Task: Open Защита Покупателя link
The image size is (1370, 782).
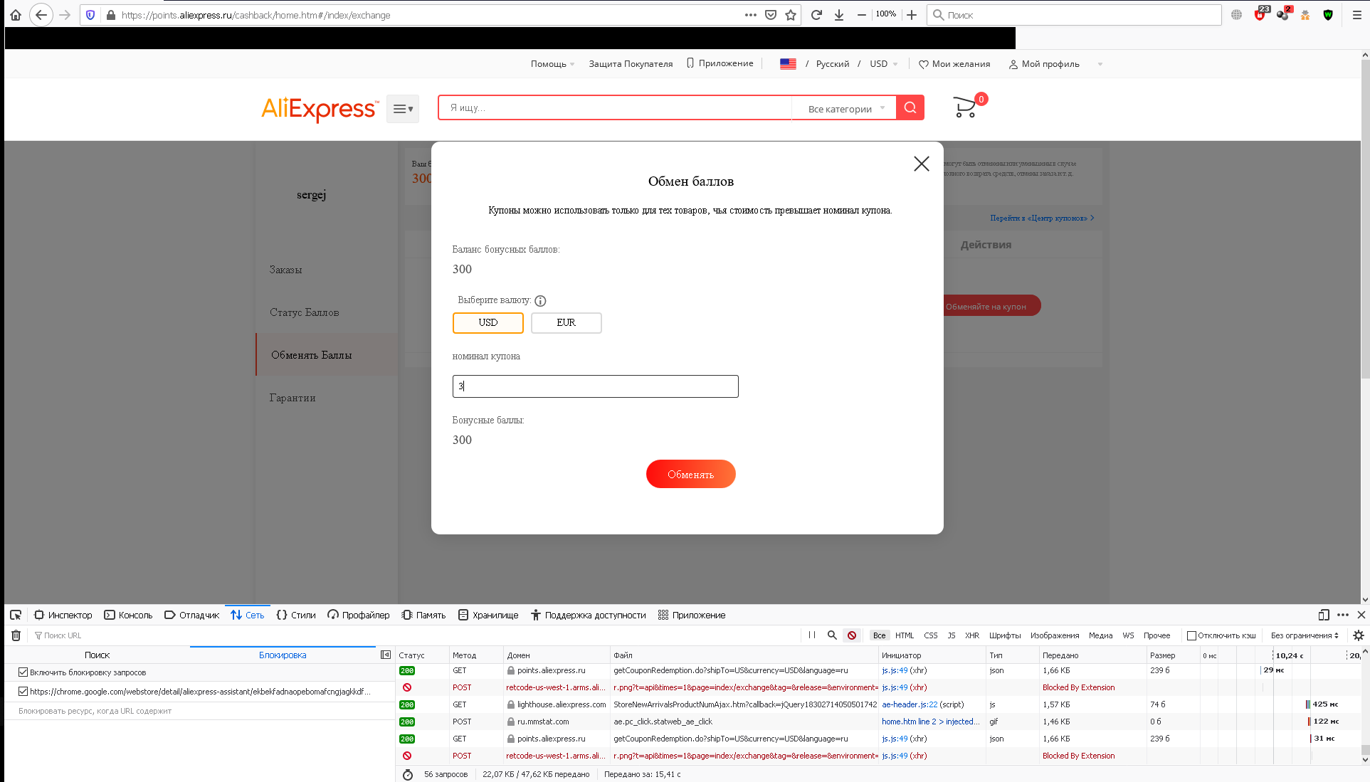Action: point(631,64)
